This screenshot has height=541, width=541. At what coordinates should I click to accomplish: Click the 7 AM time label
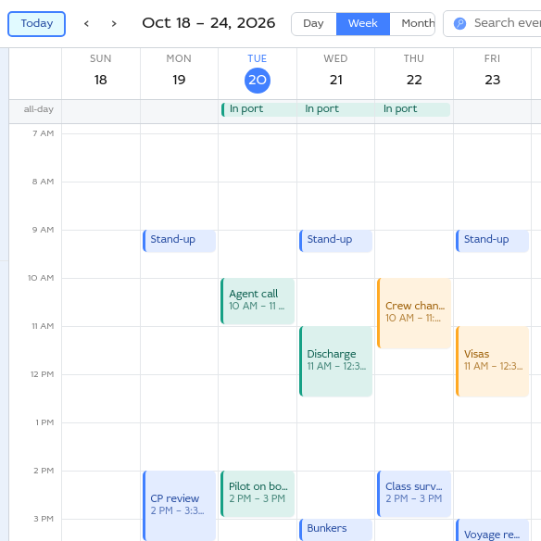[44, 133]
